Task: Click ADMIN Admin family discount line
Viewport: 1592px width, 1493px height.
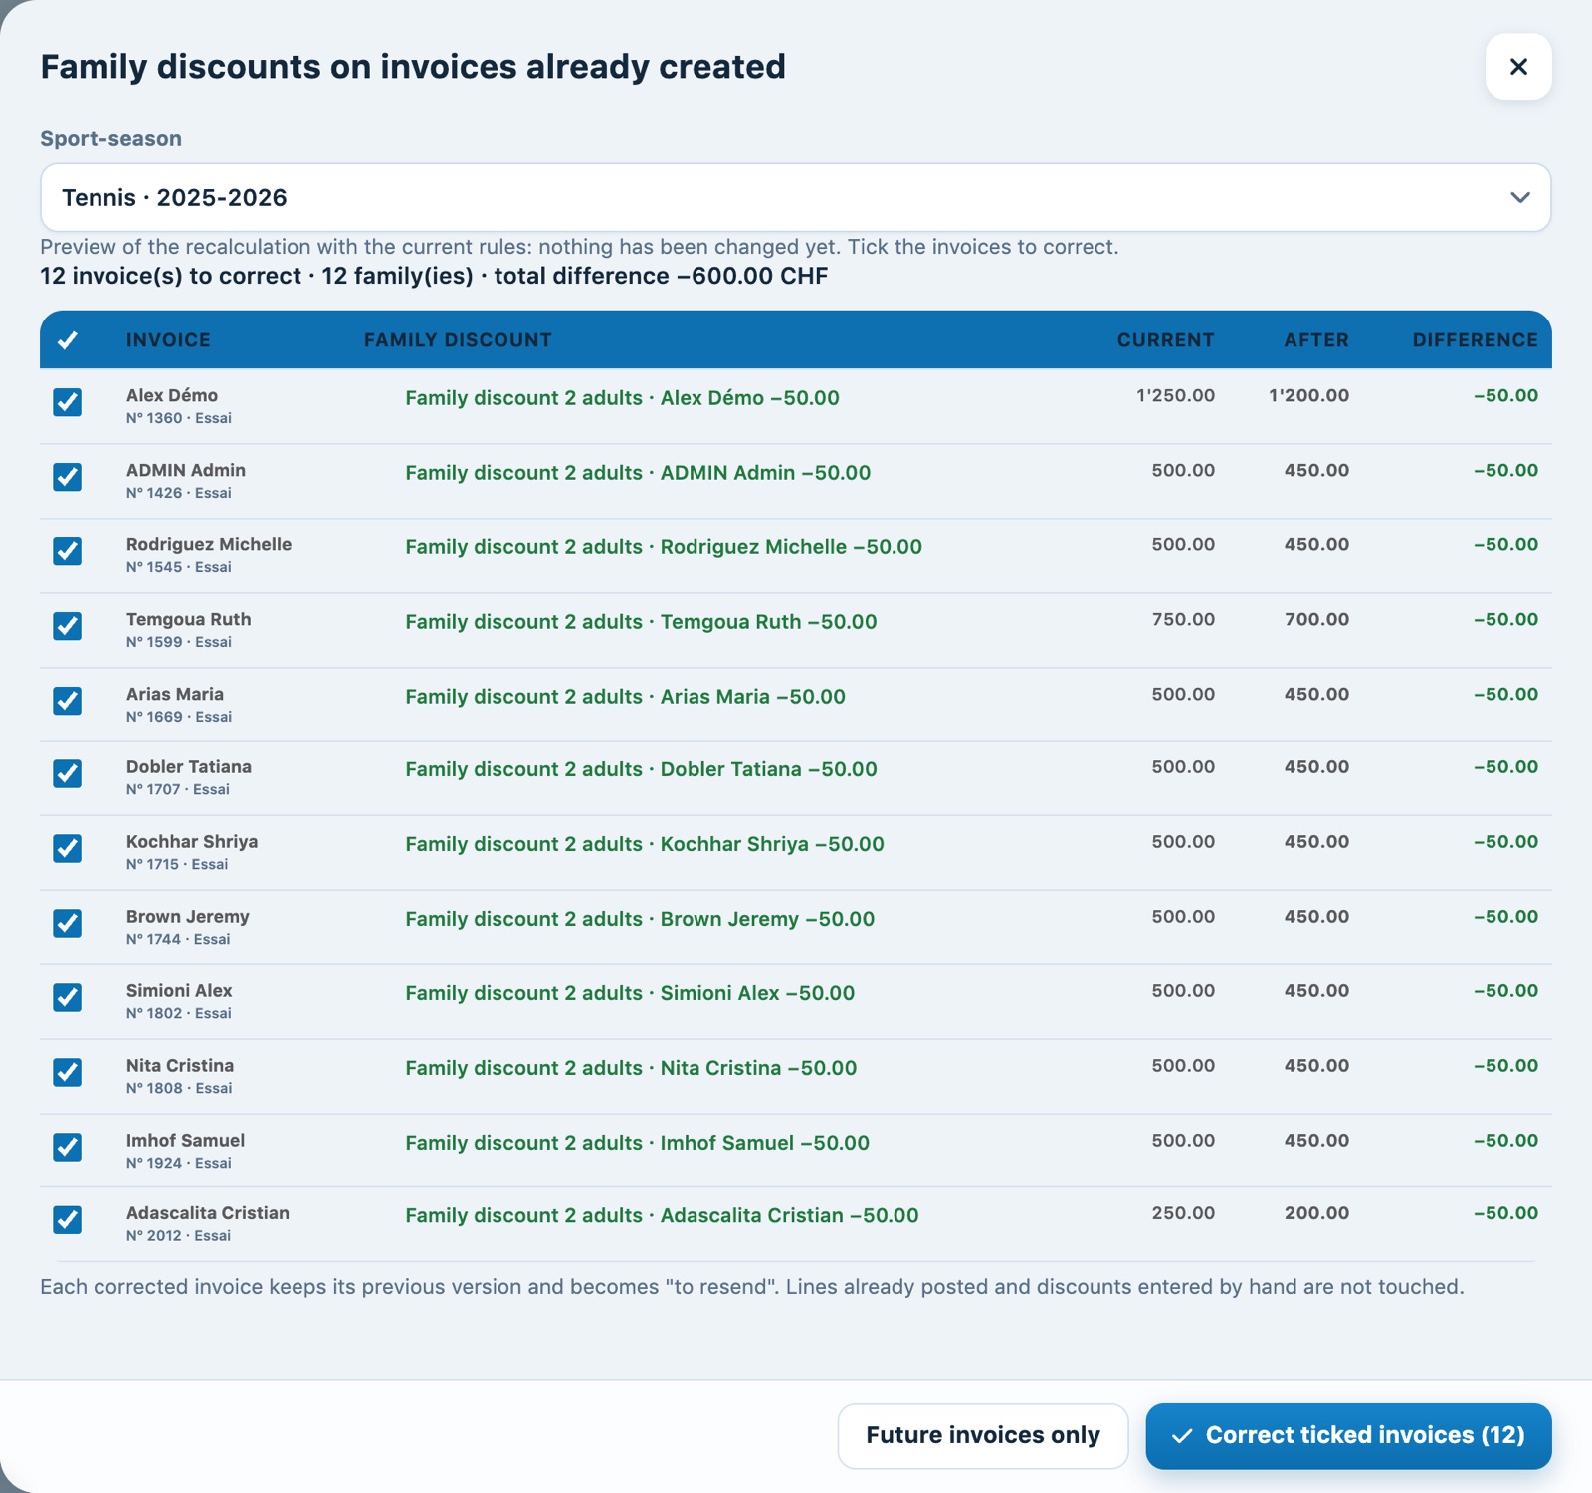Action: (x=638, y=473)
